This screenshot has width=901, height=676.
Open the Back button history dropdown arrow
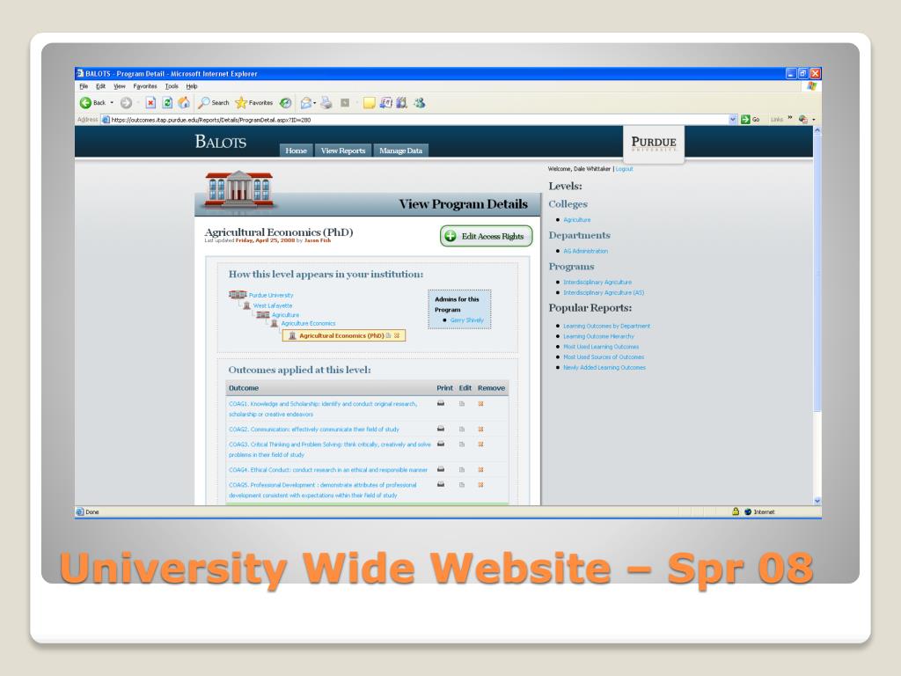(x=112, y=103)
